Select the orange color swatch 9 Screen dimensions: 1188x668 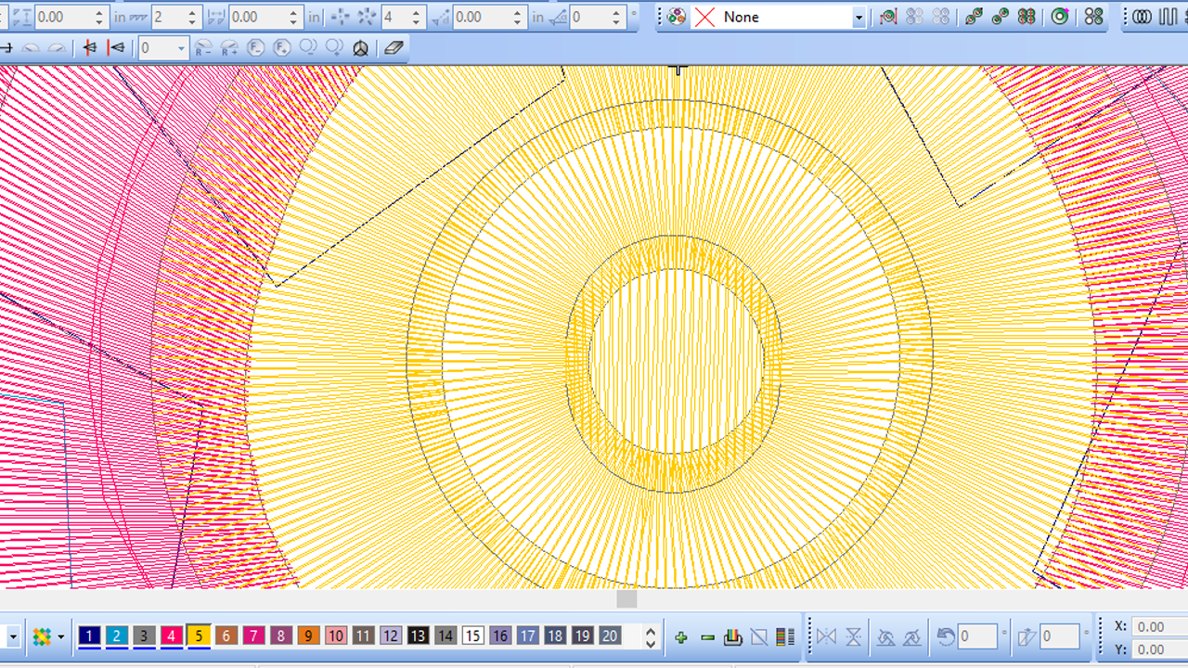point(308,636)
